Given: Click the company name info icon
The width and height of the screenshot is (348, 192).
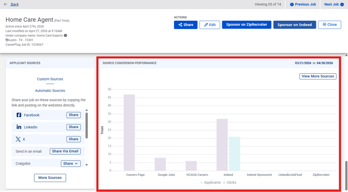Looking at the screenshot, I should tap(65, 35).
